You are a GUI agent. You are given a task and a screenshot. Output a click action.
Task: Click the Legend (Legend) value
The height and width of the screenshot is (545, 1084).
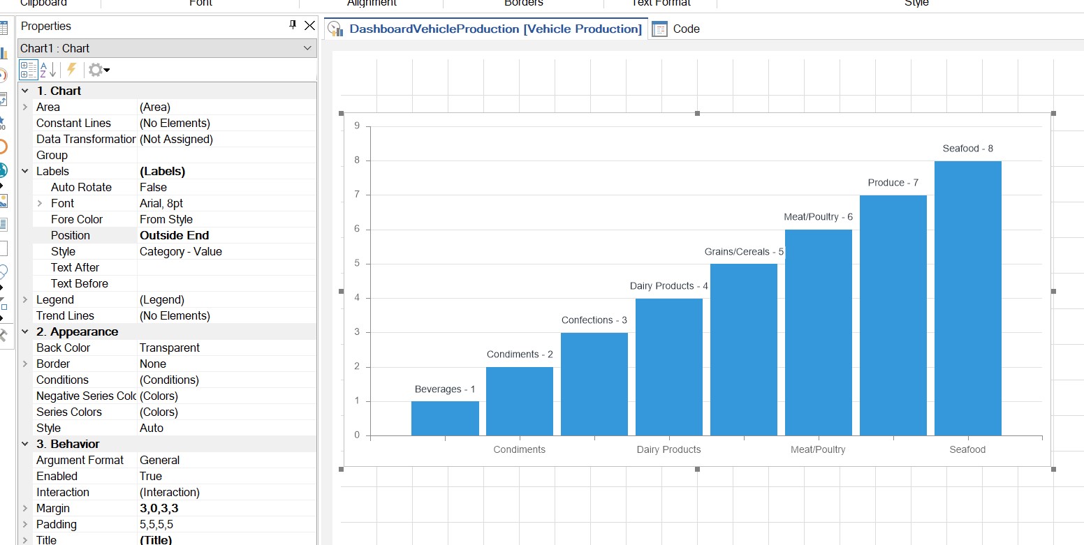pyautogui.click(x=226, y=299)
